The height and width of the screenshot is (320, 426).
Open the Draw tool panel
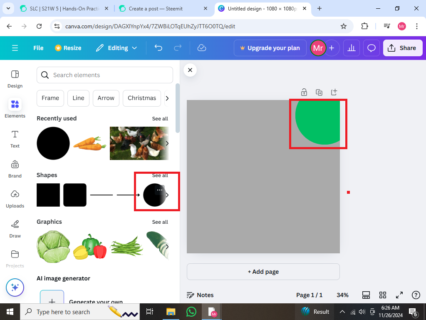coord(15,229)
